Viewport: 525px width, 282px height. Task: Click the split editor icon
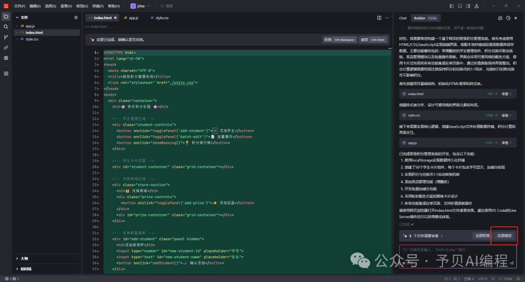click(x=379, y=17)
